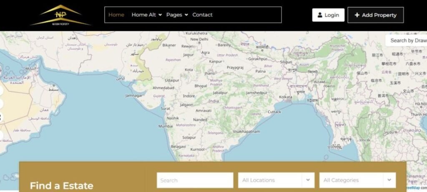This screenshot has height=192, width=427.
Task: Click Kolkata on the map
Action: click(x=286, y=97)
